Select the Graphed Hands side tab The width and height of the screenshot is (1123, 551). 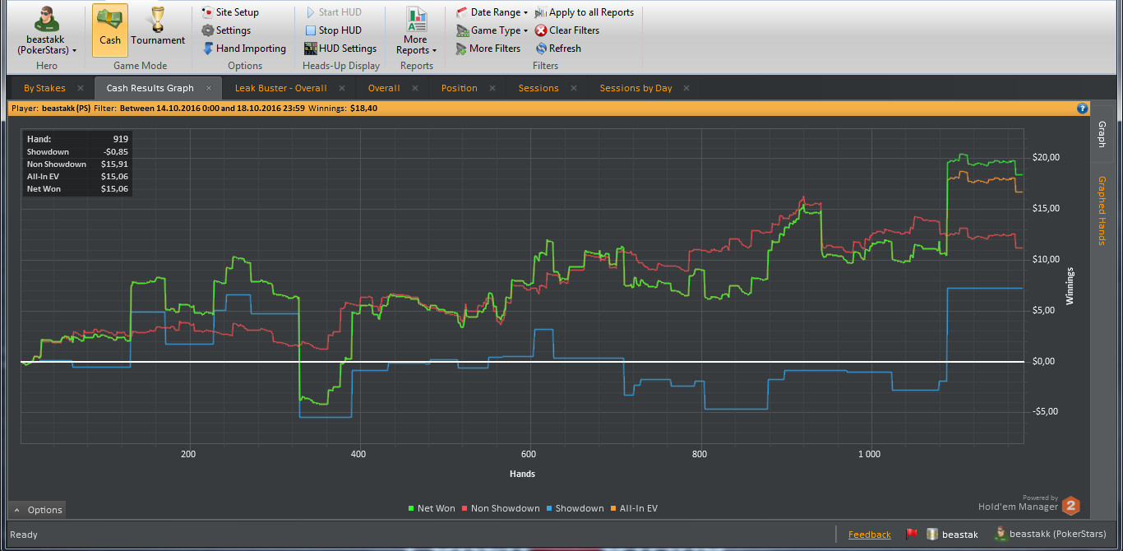(1102, 211)
